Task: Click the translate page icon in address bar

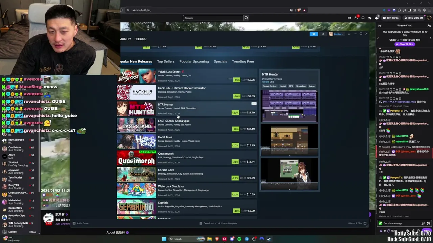Action: [291, 10]
